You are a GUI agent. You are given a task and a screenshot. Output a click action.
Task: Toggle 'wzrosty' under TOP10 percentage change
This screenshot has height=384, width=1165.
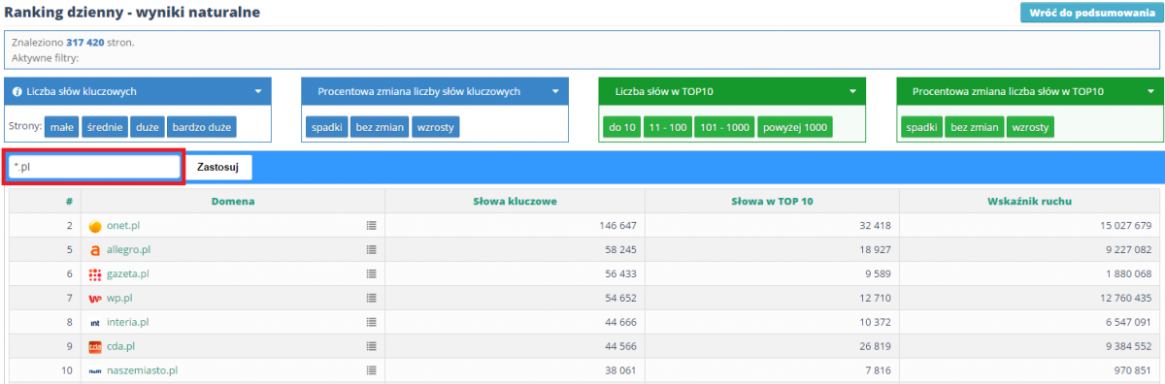1030,127
